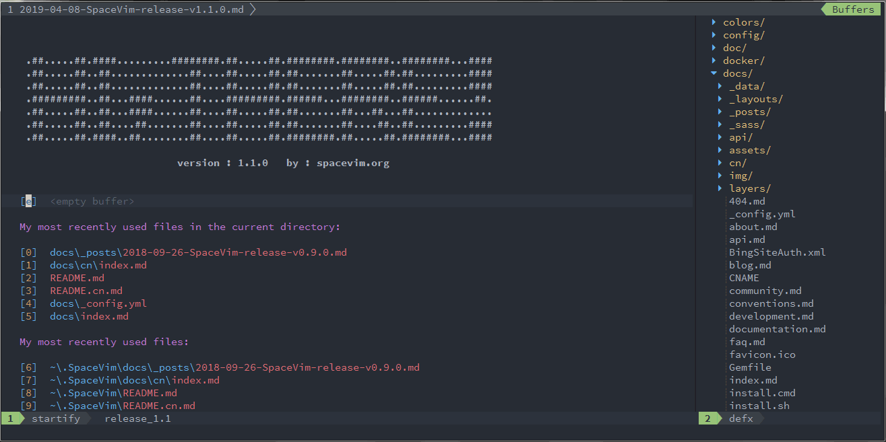Select the assets/ folder in the file tree
This screenshot has height=442, width=886.
(750, 150)
